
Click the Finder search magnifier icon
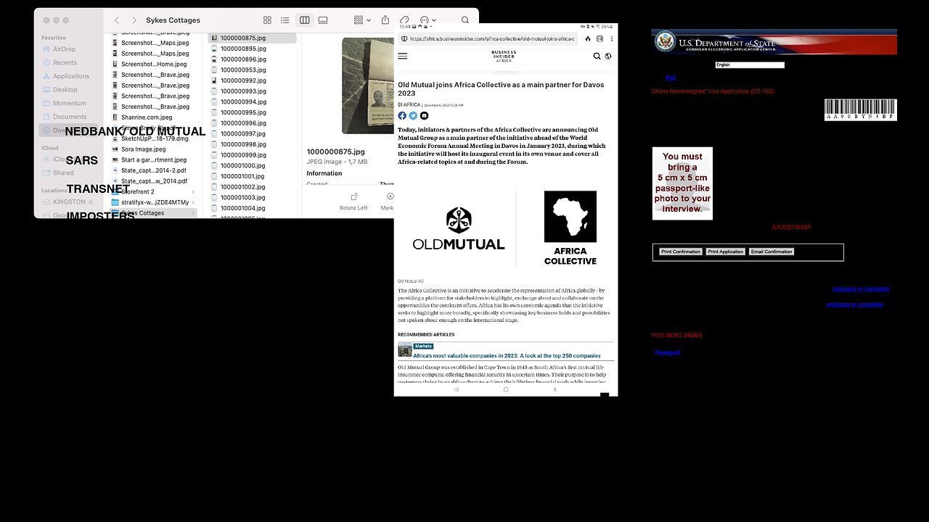[464, 20]
